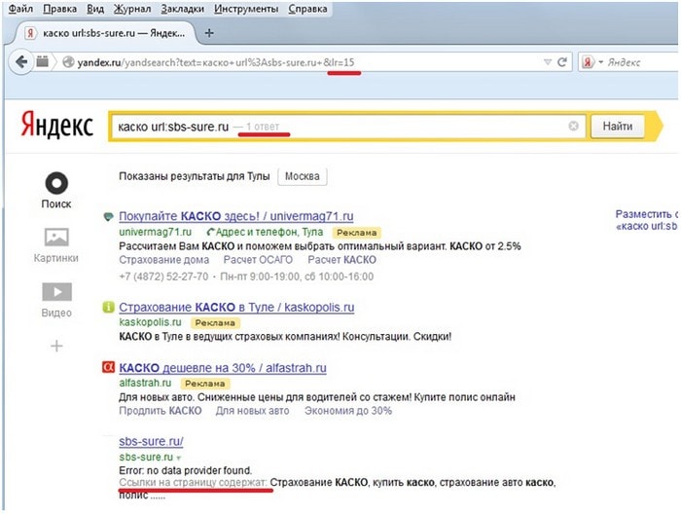Click text Показаны результаты для Тулы
This screenshot has width=681, height=516.
[195, 176]
